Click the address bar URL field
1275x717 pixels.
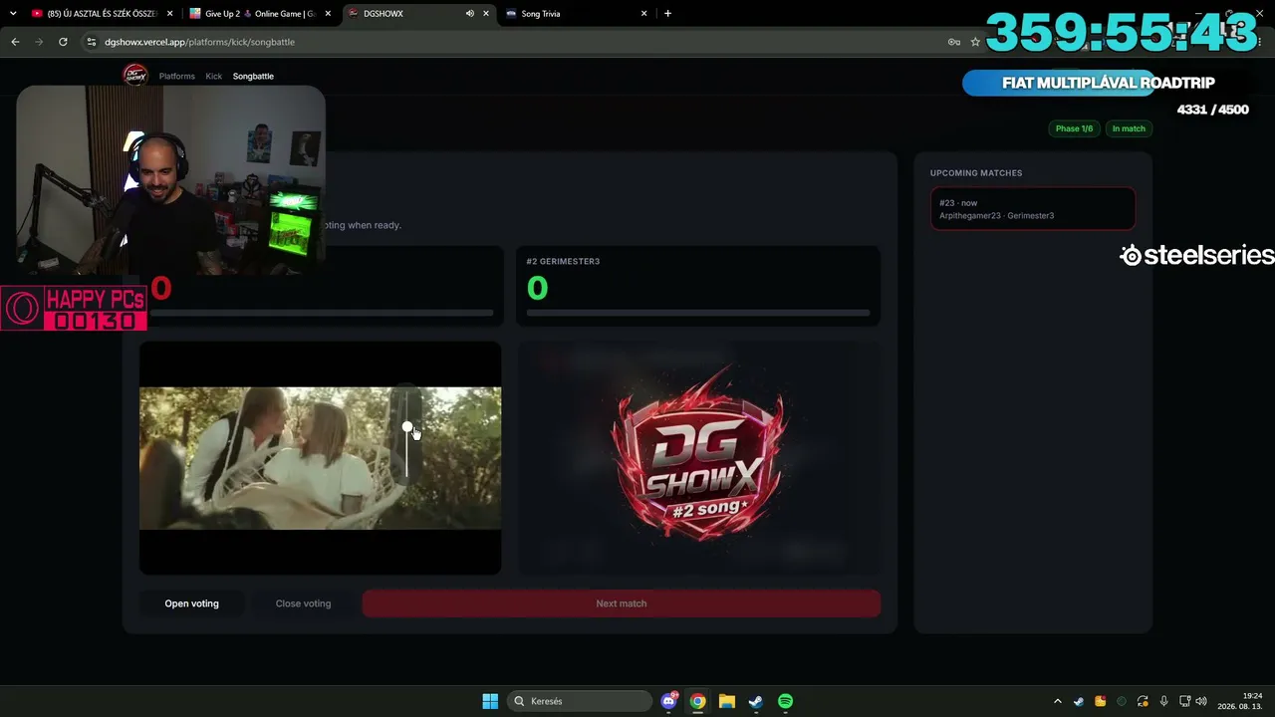pyautogui.click(x=518, y=42)
